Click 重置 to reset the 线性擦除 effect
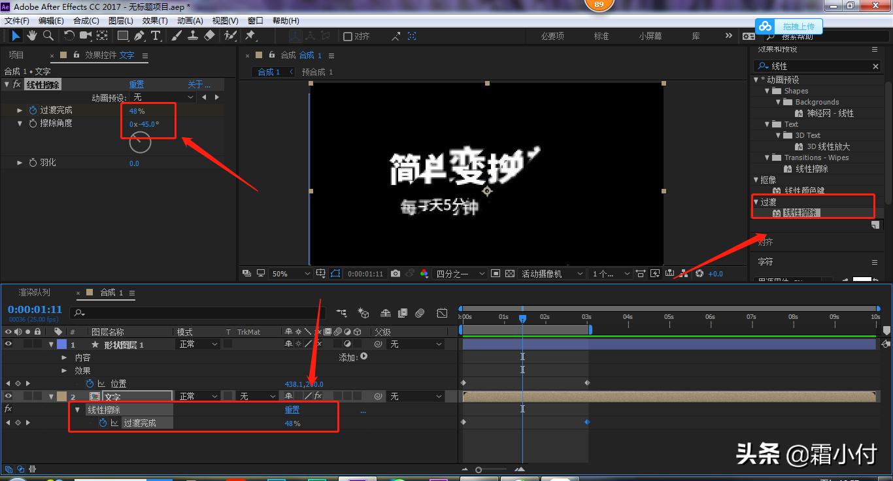The image size is (893, 481). [136, 84]
